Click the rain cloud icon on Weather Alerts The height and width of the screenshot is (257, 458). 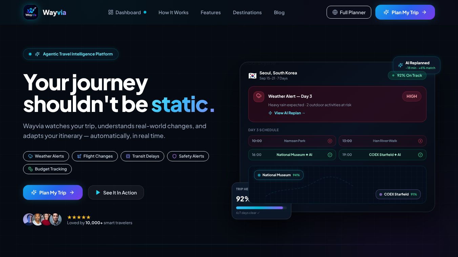click(30, 156)
